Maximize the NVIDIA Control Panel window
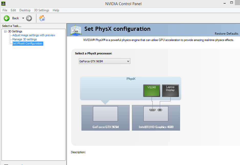 [232, 3]
